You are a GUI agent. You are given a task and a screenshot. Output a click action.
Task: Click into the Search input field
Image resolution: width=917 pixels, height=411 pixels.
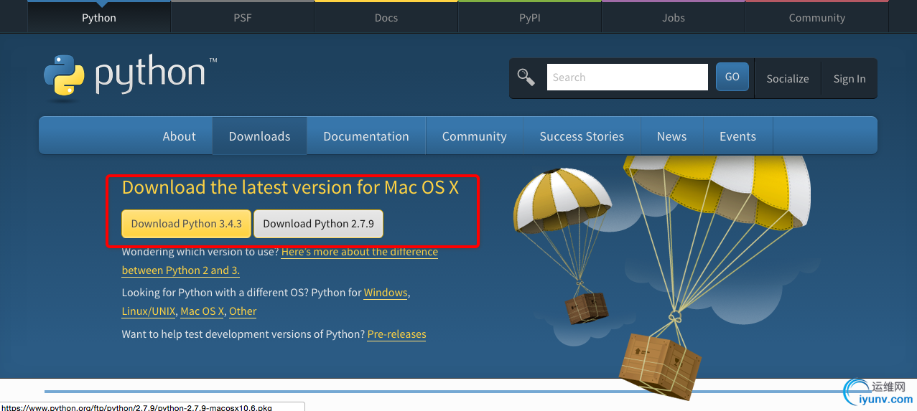(x=628, y=77)
